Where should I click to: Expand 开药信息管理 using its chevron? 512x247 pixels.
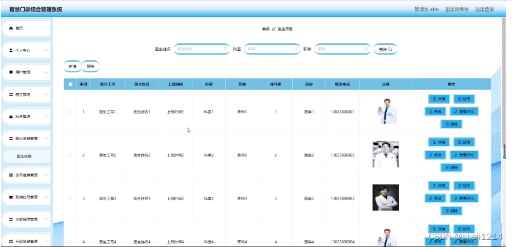tap(46, 241)
